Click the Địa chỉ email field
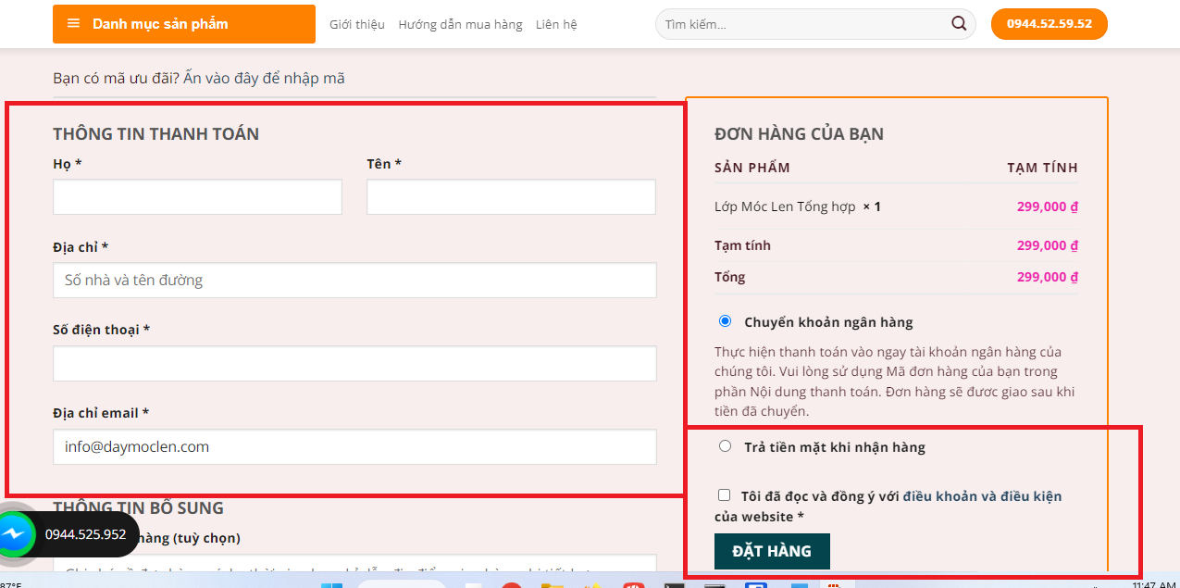 coord(354,446)
